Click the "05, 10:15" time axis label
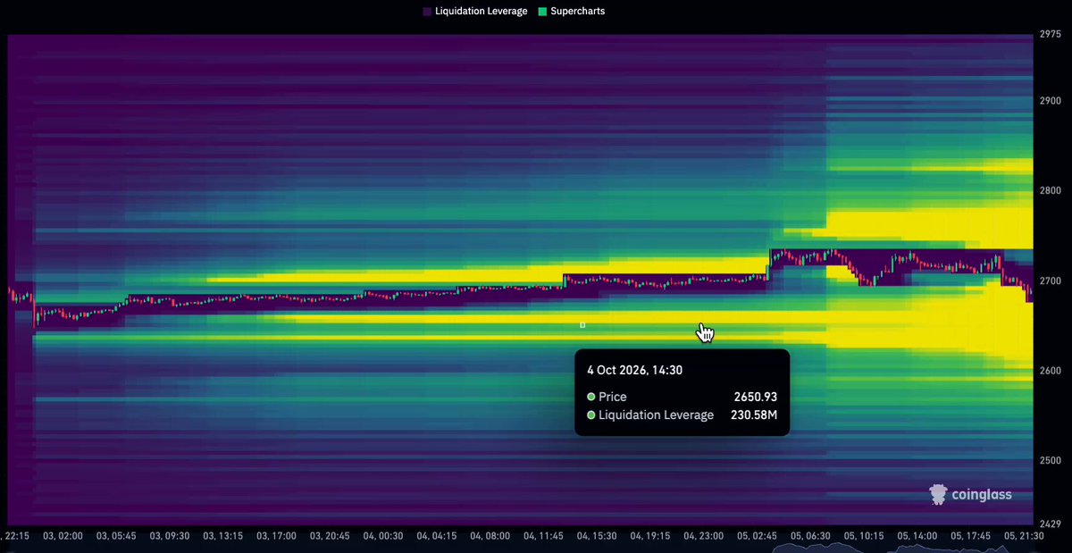 click(x=865, y=536)
